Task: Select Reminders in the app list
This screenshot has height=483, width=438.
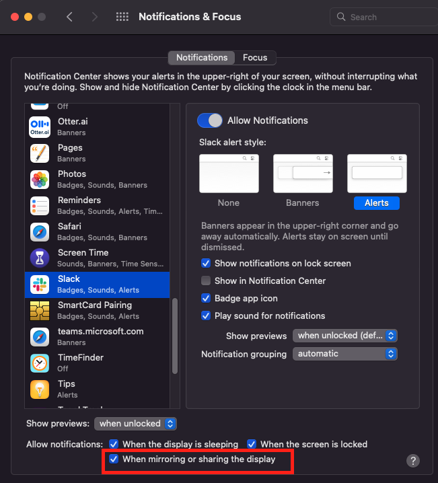Action: [x=97, y=206]
